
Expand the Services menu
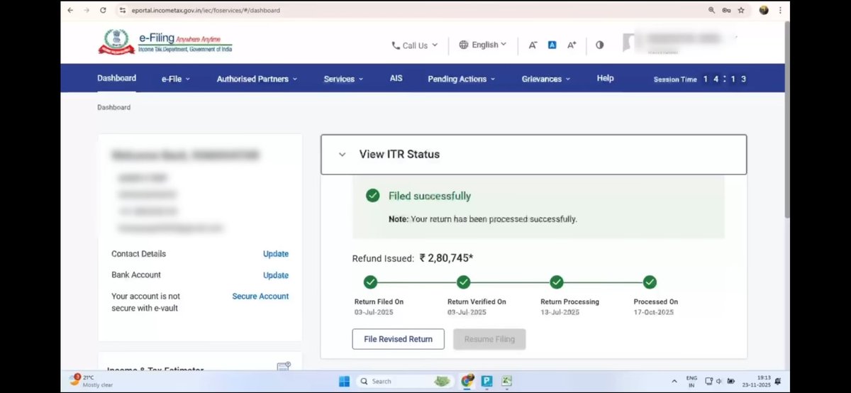click(x=343, y=79)
